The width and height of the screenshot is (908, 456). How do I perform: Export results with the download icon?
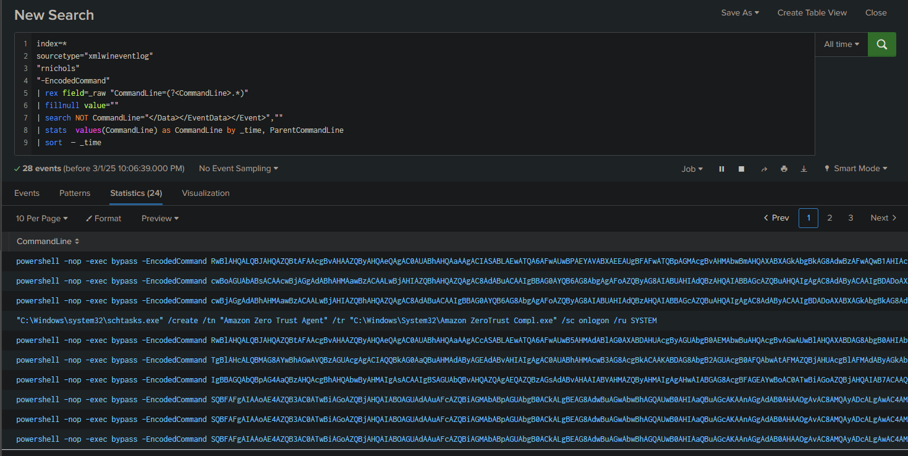[804, 169]
